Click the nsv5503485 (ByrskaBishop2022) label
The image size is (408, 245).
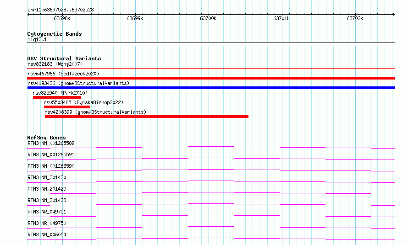coord(83,102)
